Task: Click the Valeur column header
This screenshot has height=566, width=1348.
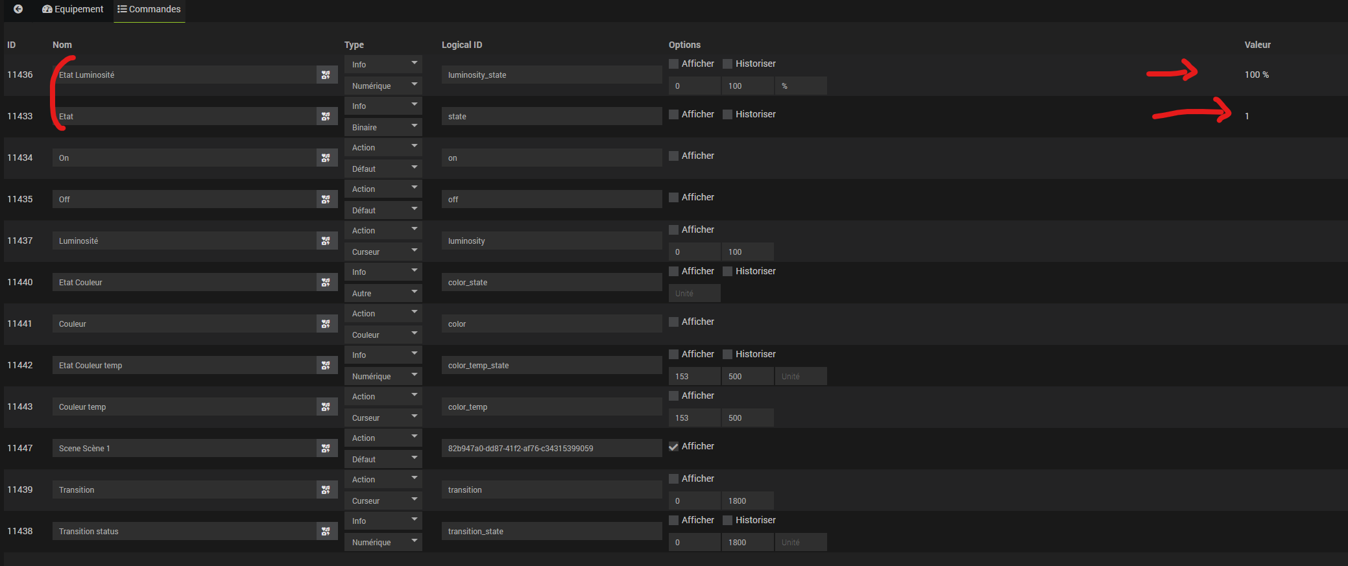Action: (x=1257, y=45)
